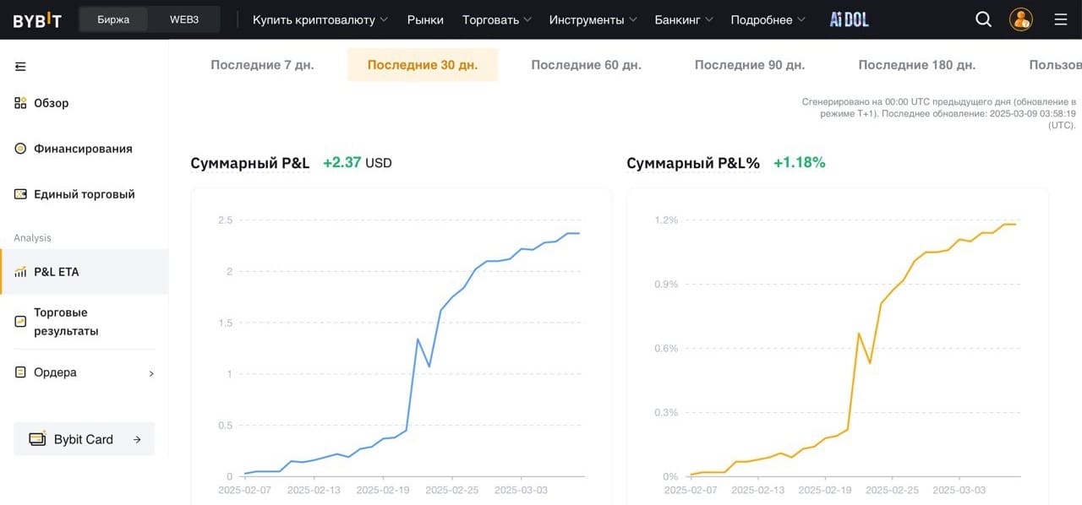The image size is (1082, 505).
Task: Click the Analysis section label
Action: coord(32,238)
